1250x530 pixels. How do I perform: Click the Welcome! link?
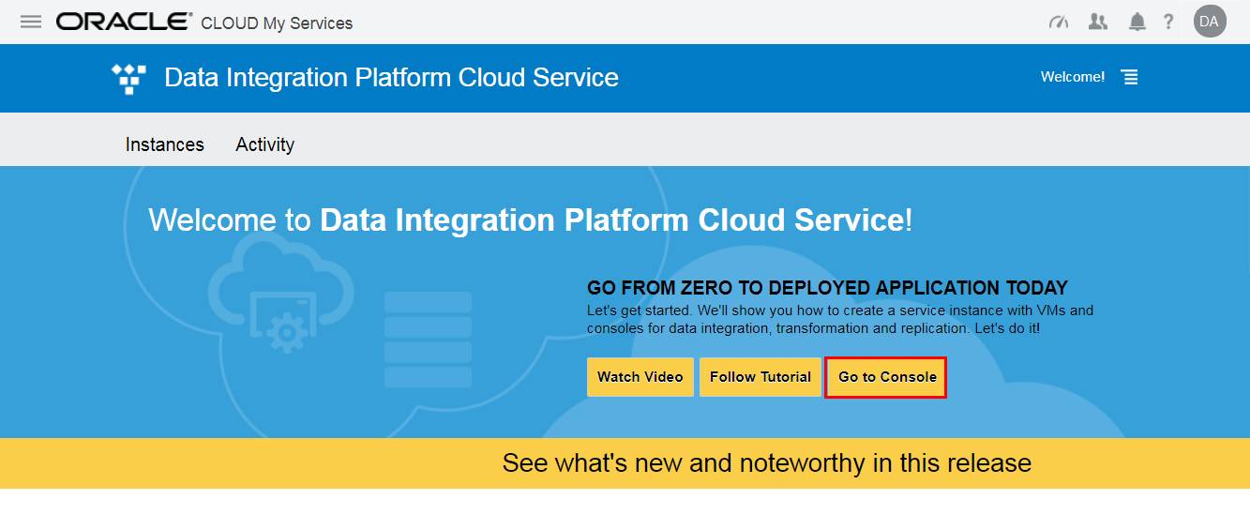1073,77
